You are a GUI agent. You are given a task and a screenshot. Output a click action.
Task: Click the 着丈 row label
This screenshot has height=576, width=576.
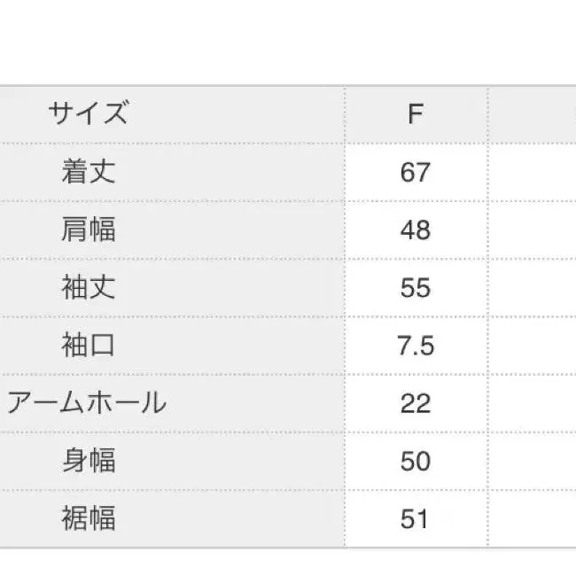[x=89, y=172]
